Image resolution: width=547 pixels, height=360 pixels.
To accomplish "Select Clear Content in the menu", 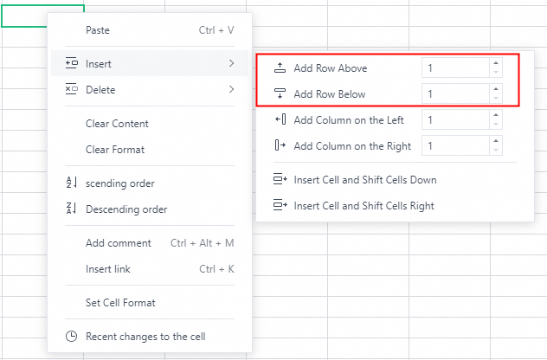I will click(x=117, y=124).
